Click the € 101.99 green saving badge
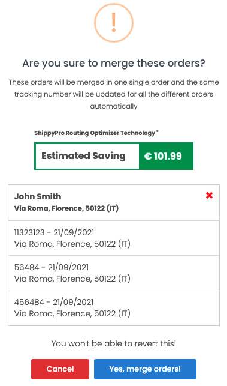This screenshot has height=386, width=227. [x=166, y=156]
